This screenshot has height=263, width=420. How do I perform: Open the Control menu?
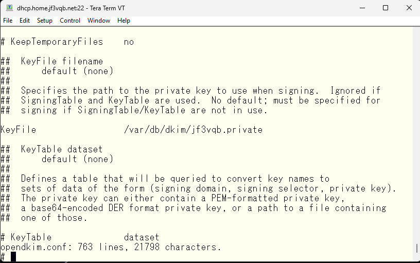click(x=70, y=21)
